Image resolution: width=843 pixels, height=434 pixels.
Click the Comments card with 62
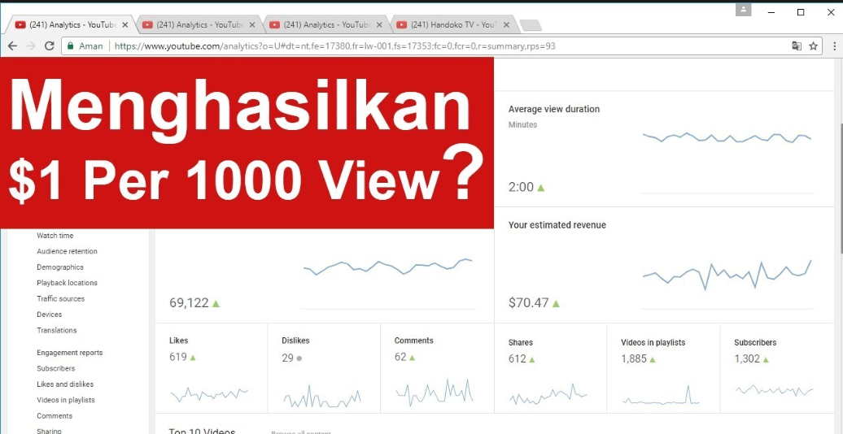tap(436, 368)
